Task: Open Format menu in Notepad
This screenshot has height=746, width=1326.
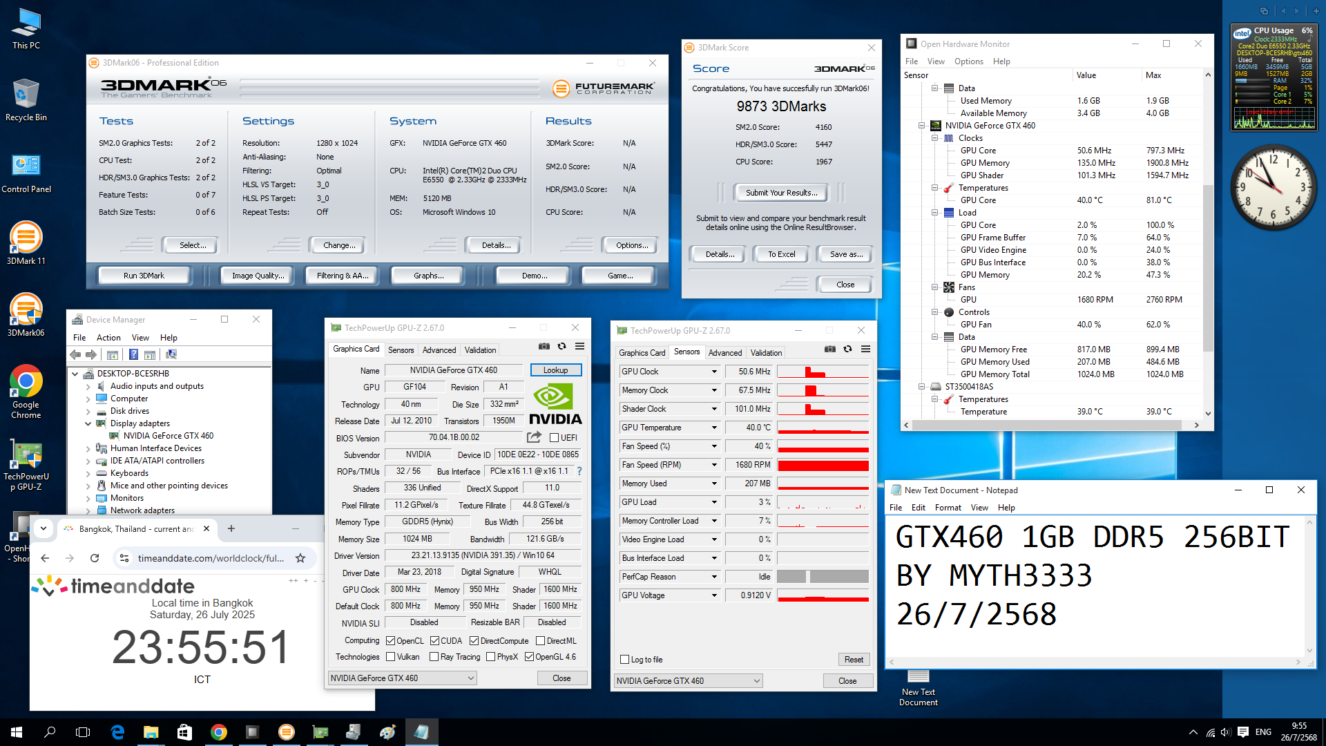Action: point(948,508)
